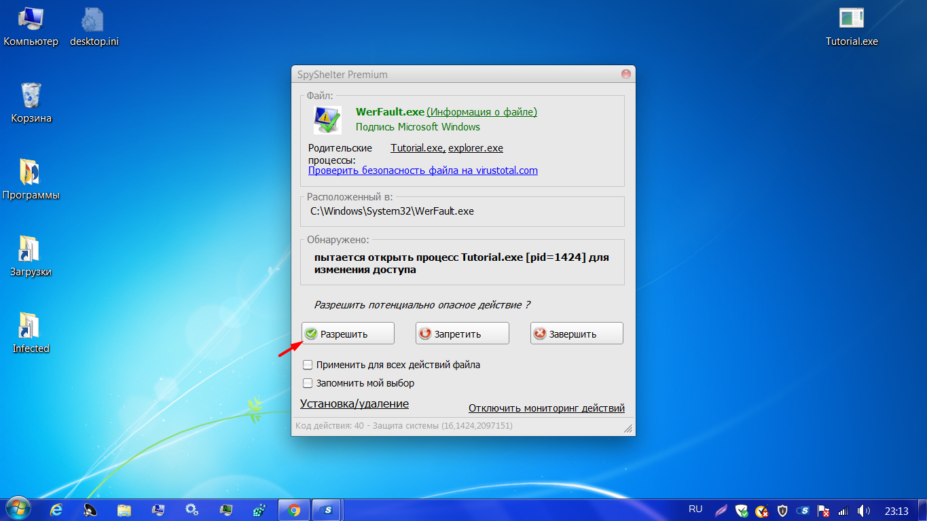Click the red block icon on Запретить
This screenshot has width=927, height=521.
(426, 334)
